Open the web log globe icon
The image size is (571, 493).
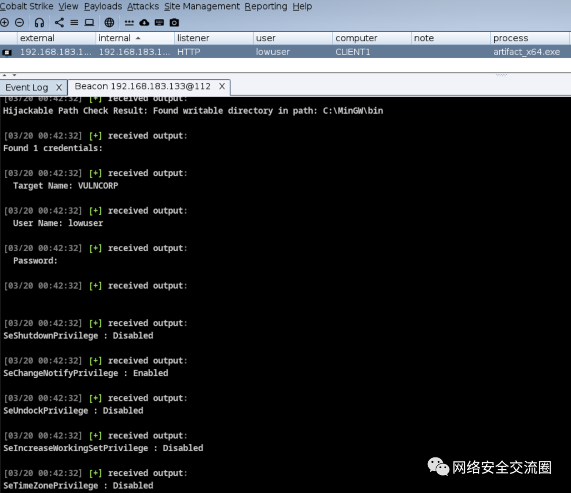coord(109,23)
